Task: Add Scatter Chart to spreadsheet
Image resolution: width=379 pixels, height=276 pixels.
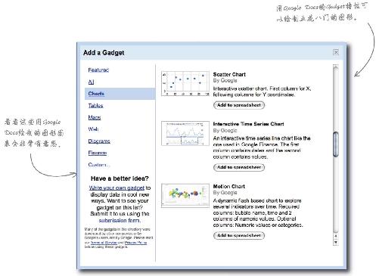Action: [239, 105]
